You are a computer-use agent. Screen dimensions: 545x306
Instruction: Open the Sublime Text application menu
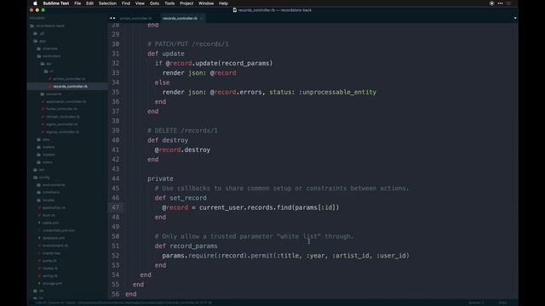[56, 3]
